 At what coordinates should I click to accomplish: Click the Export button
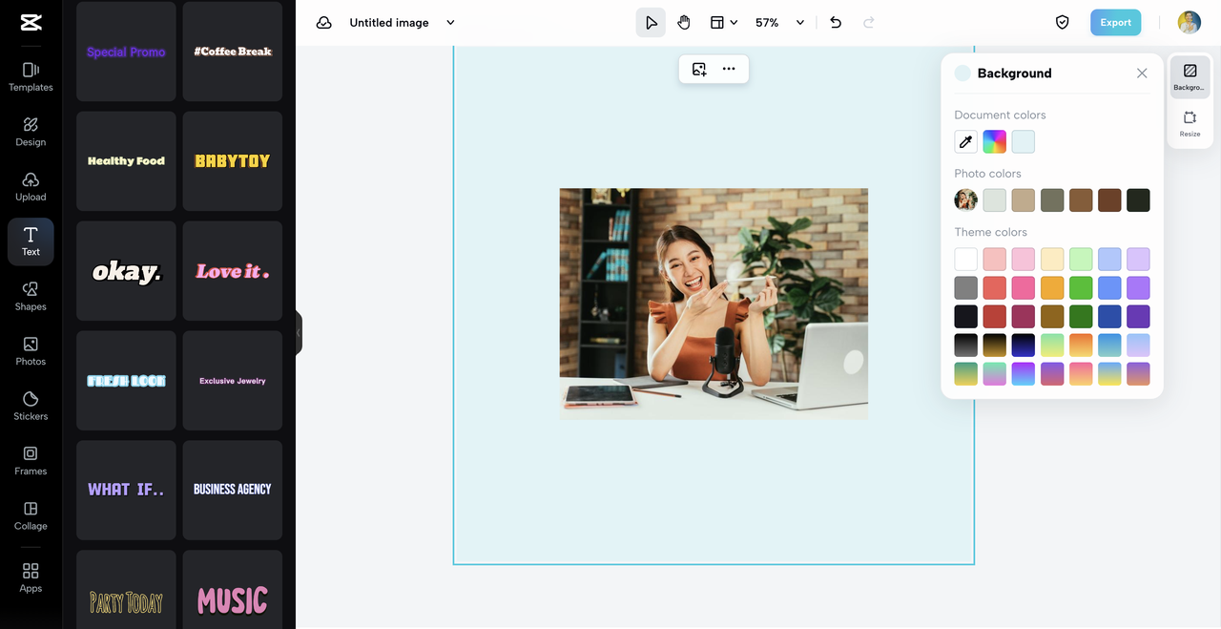coord(1115,23)
